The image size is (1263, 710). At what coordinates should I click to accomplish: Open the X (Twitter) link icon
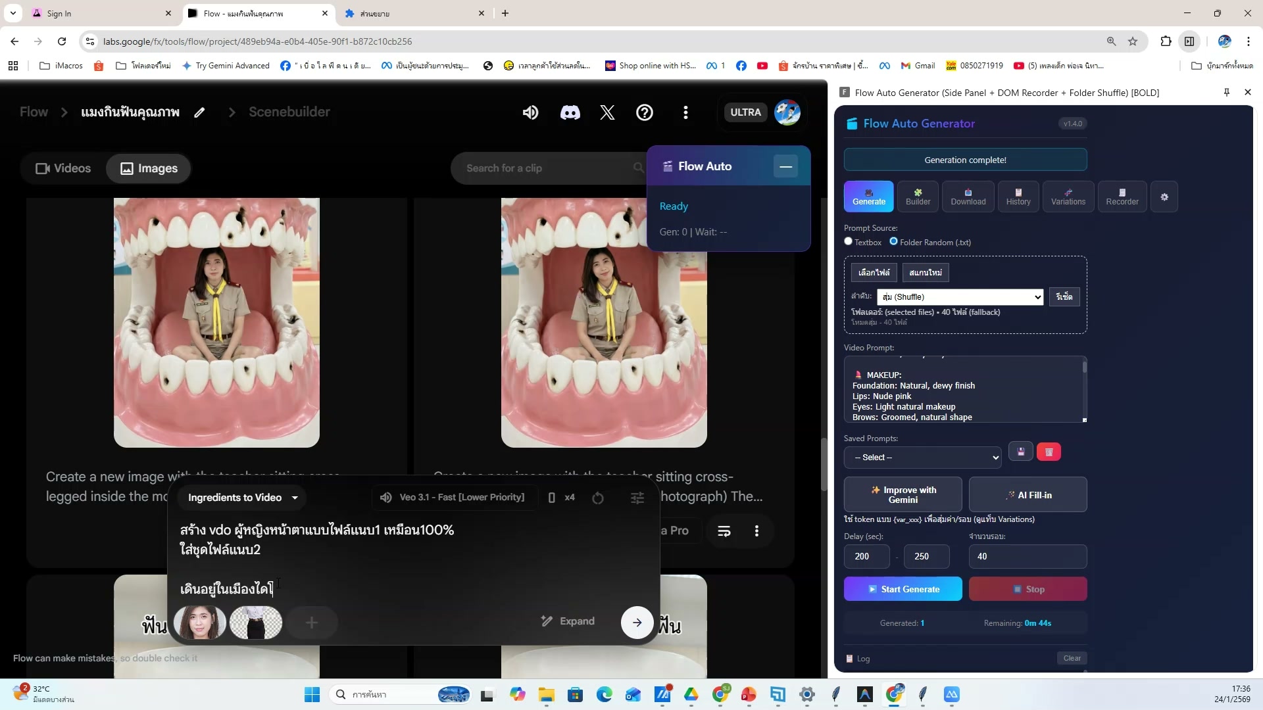607,112
